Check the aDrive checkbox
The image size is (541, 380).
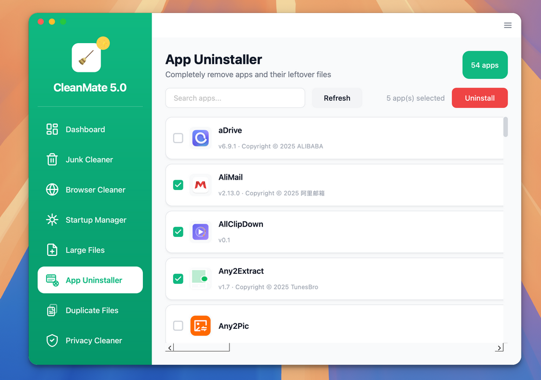click(178, 138)
